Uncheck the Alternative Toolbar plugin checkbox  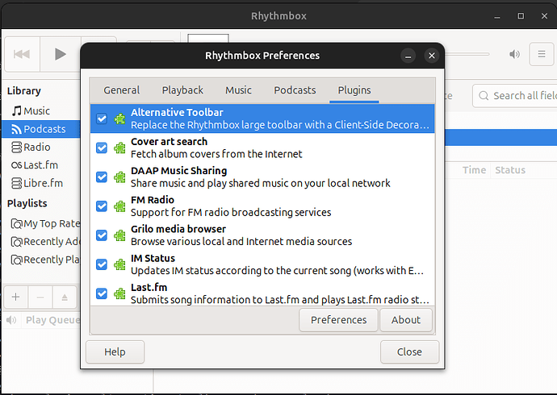(102, 118)
